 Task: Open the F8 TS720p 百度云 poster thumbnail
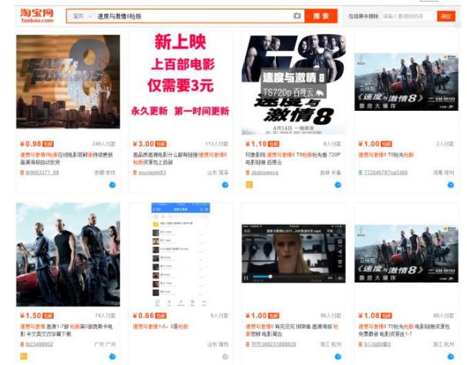(294, 85)
